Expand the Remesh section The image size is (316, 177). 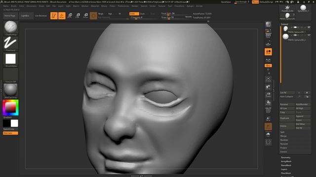click(284, 144)
